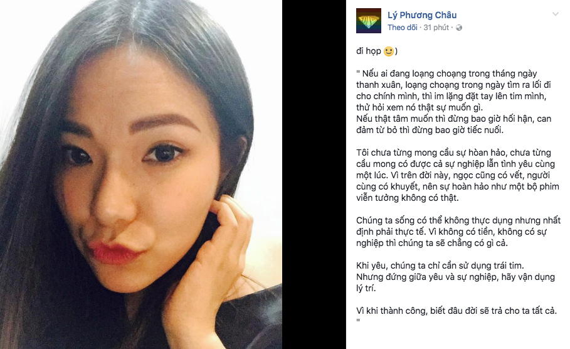The height and width of the screenshot is (349, 570).
Task: Open the rainbow profile avatar of poster
Action: pyautogui.click(x=369, y=21)
